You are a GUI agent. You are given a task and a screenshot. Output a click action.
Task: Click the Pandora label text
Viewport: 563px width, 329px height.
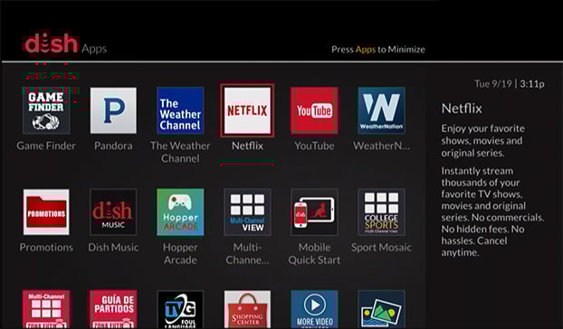pyautogui.click(x=113, y=146)
